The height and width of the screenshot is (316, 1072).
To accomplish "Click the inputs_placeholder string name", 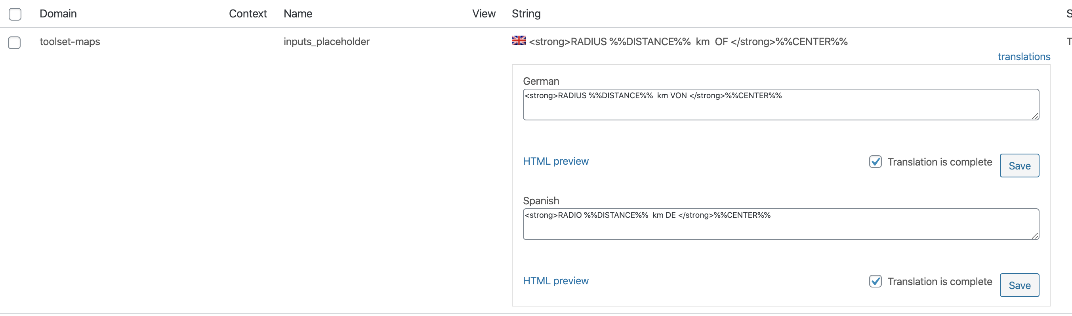I will click(327, 42).
